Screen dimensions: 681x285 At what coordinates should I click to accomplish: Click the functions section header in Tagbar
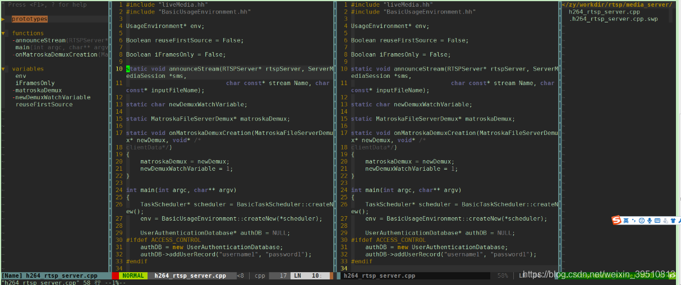click(28, 33)
